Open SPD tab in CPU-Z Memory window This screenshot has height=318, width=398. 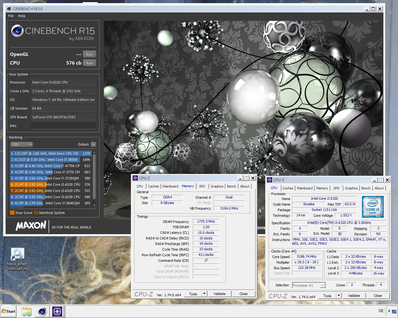(202, 186)
